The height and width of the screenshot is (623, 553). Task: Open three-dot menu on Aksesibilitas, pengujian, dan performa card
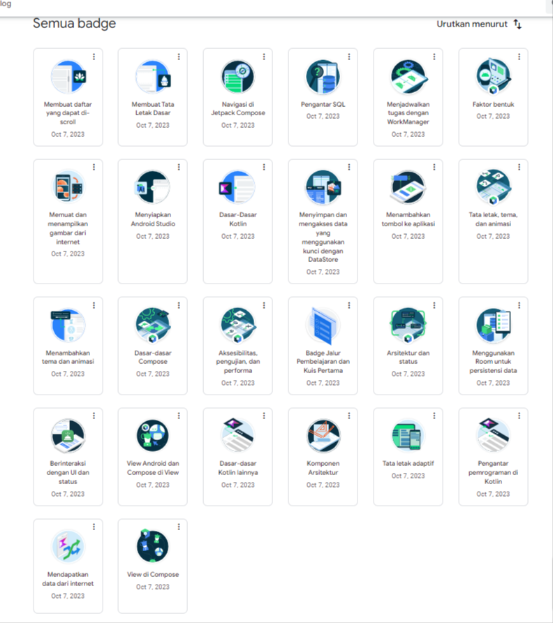[x=264, y=305]
